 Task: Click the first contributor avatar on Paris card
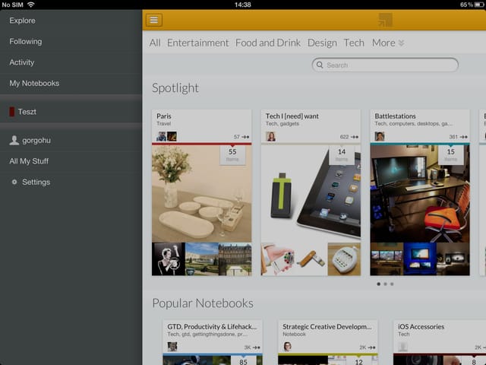[x=161, y=136]
